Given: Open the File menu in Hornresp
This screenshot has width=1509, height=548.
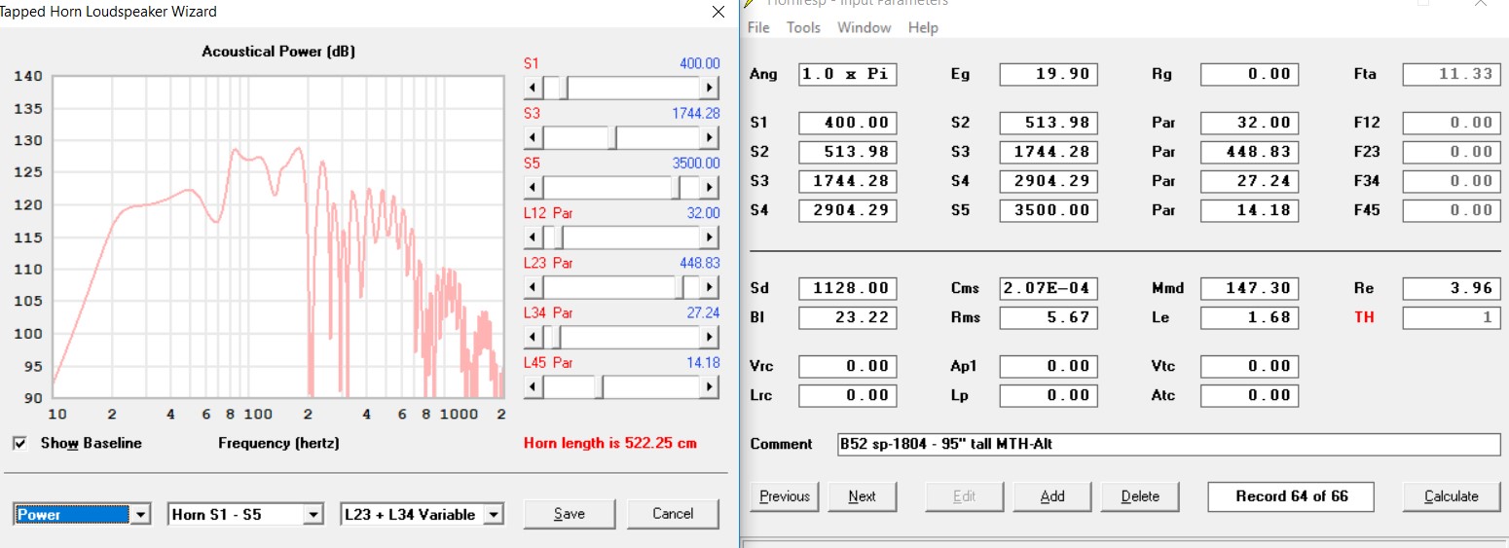Looking at the screenshot, I should (x=758, y=27).
